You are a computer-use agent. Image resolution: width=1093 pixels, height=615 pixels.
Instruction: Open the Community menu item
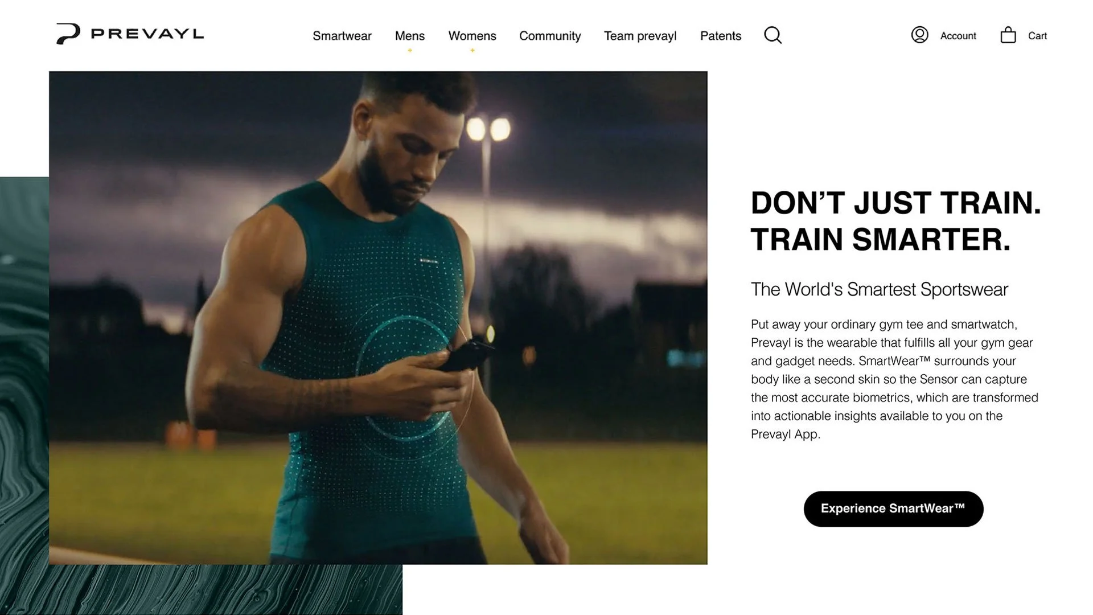pyautogui.click(x=550, y=36)
